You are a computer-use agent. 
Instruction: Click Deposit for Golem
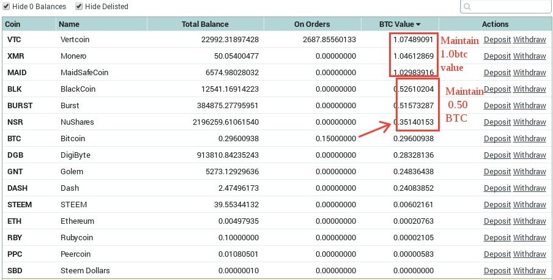(497, 172)
